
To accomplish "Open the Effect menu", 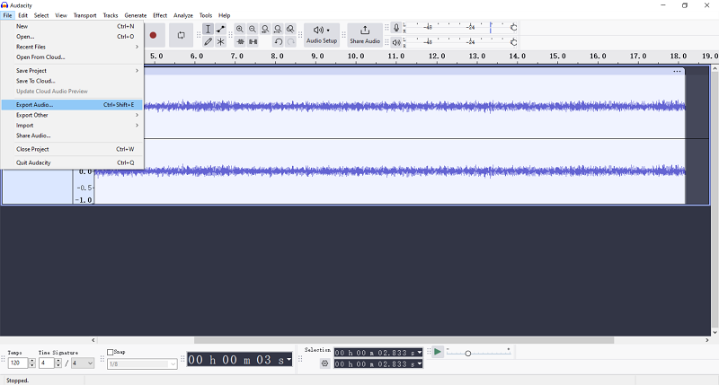I will 160,15.
